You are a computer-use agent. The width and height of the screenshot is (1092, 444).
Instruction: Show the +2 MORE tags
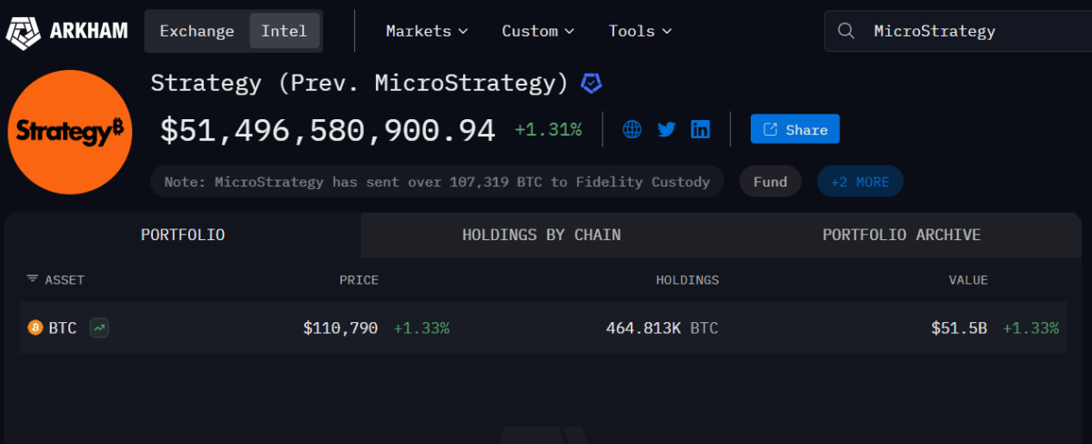click(x=860, y=182)
